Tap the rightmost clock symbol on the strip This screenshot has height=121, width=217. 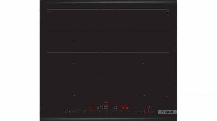pyautogui.click(x=152, y=112)
